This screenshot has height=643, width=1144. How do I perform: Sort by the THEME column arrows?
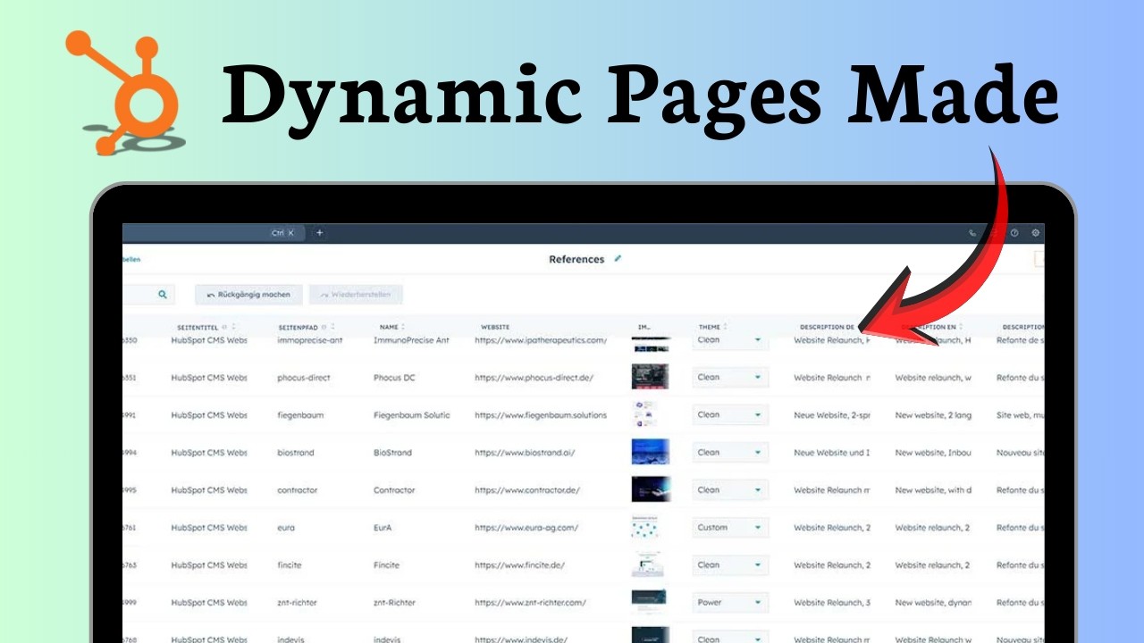pyautogui.click(x=726, y=327)
